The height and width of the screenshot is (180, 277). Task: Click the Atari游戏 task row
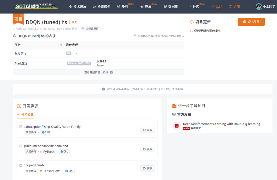pos(98,63)
